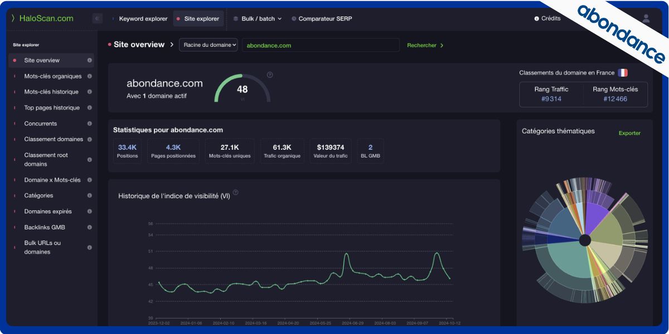The height and width of the screenshot is (334, 669).
Task: Click info icon next to Classement root domains
Action: [x=90, y=160]
